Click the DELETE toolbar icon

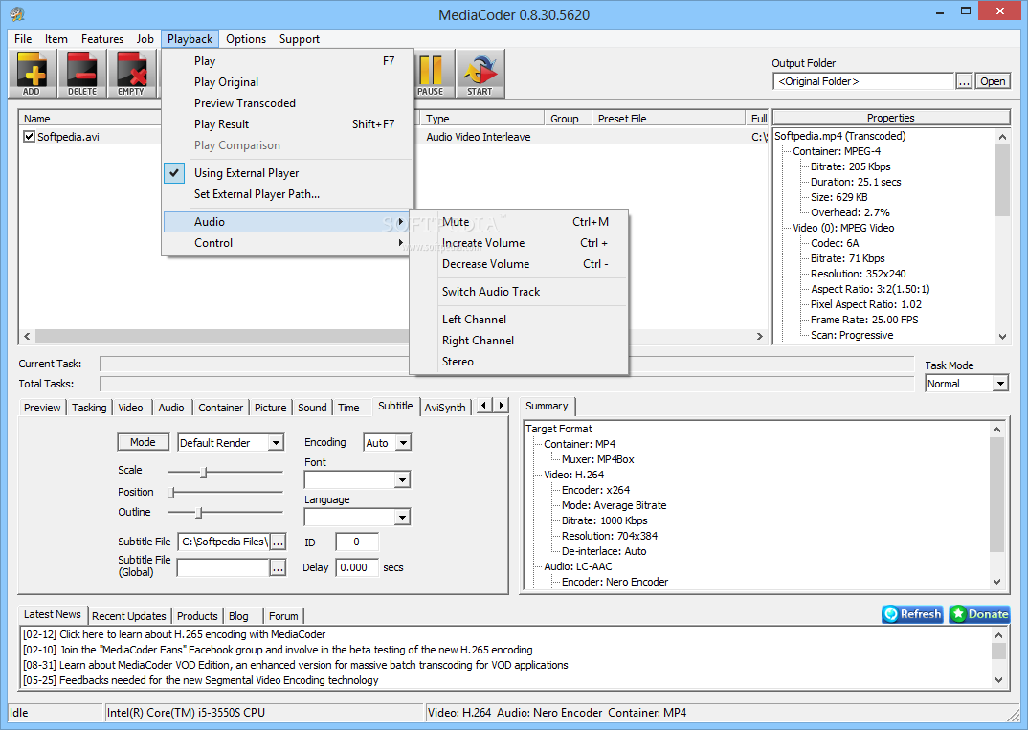pos(82,74)
